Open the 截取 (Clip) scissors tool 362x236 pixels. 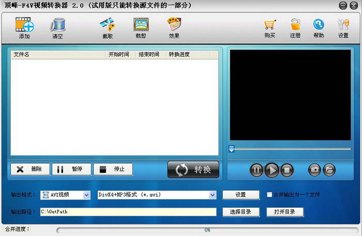[x=108, y=28]
